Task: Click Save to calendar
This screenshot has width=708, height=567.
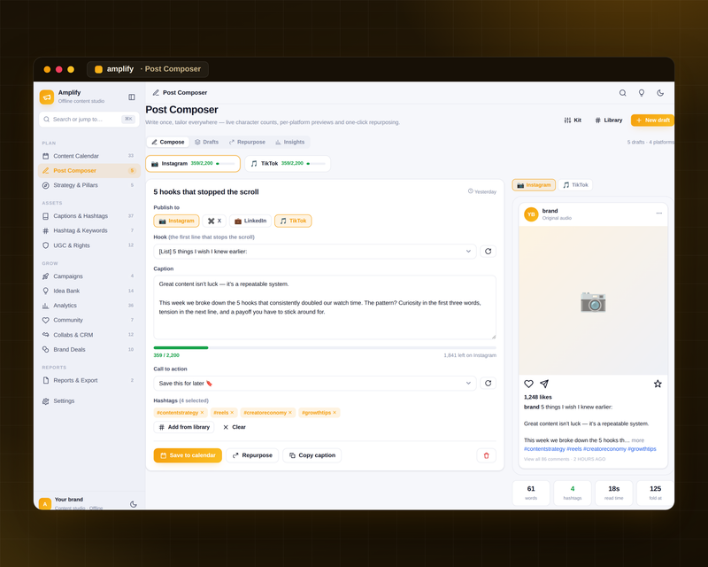Action: [188, 455]
